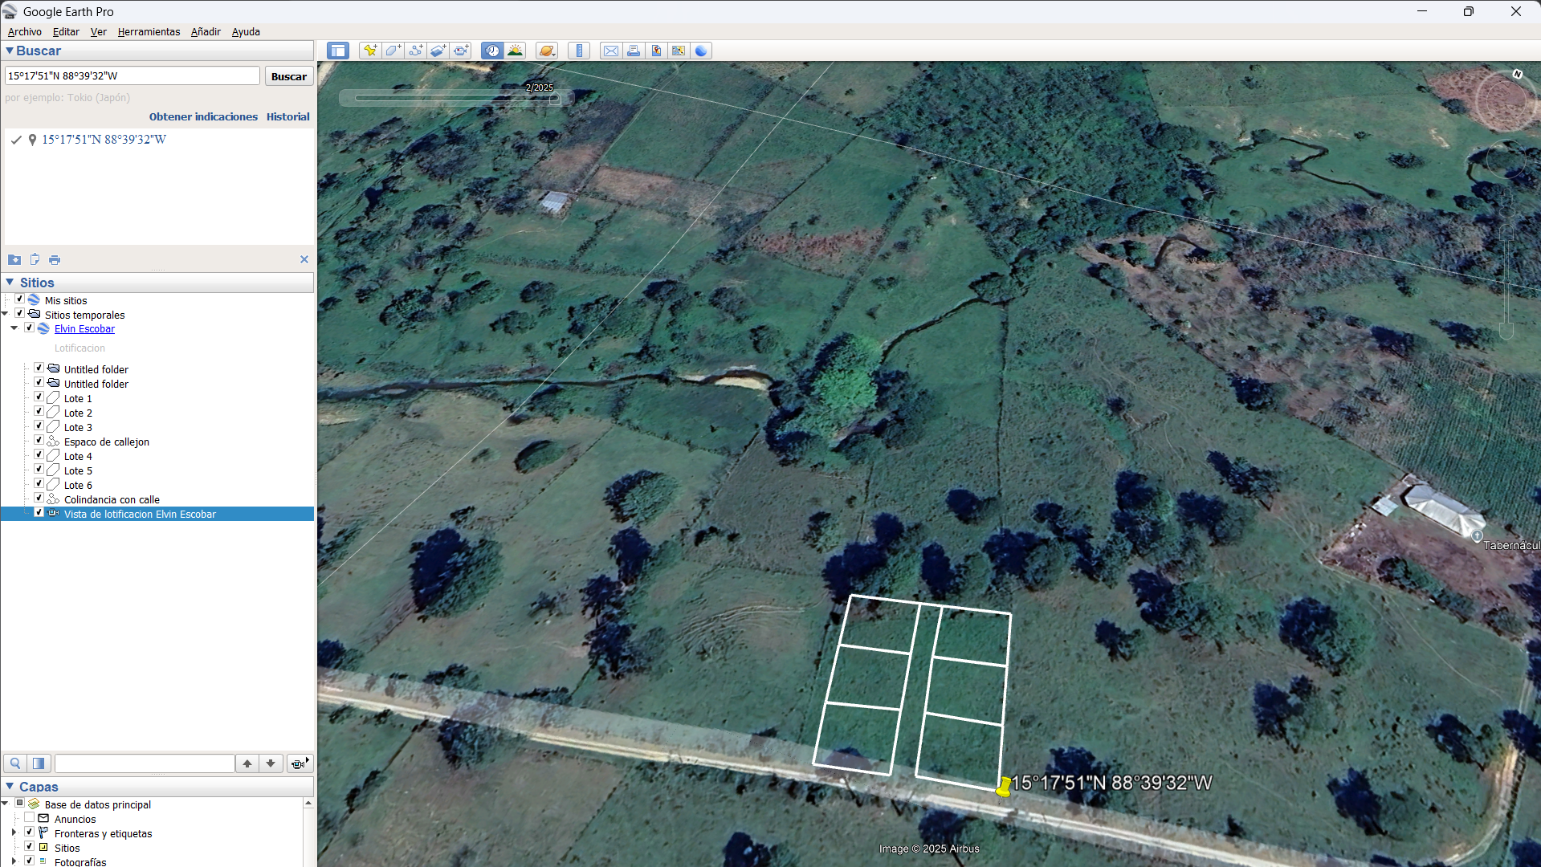Email the current view
1541x867 pixels.
[611, 50]
